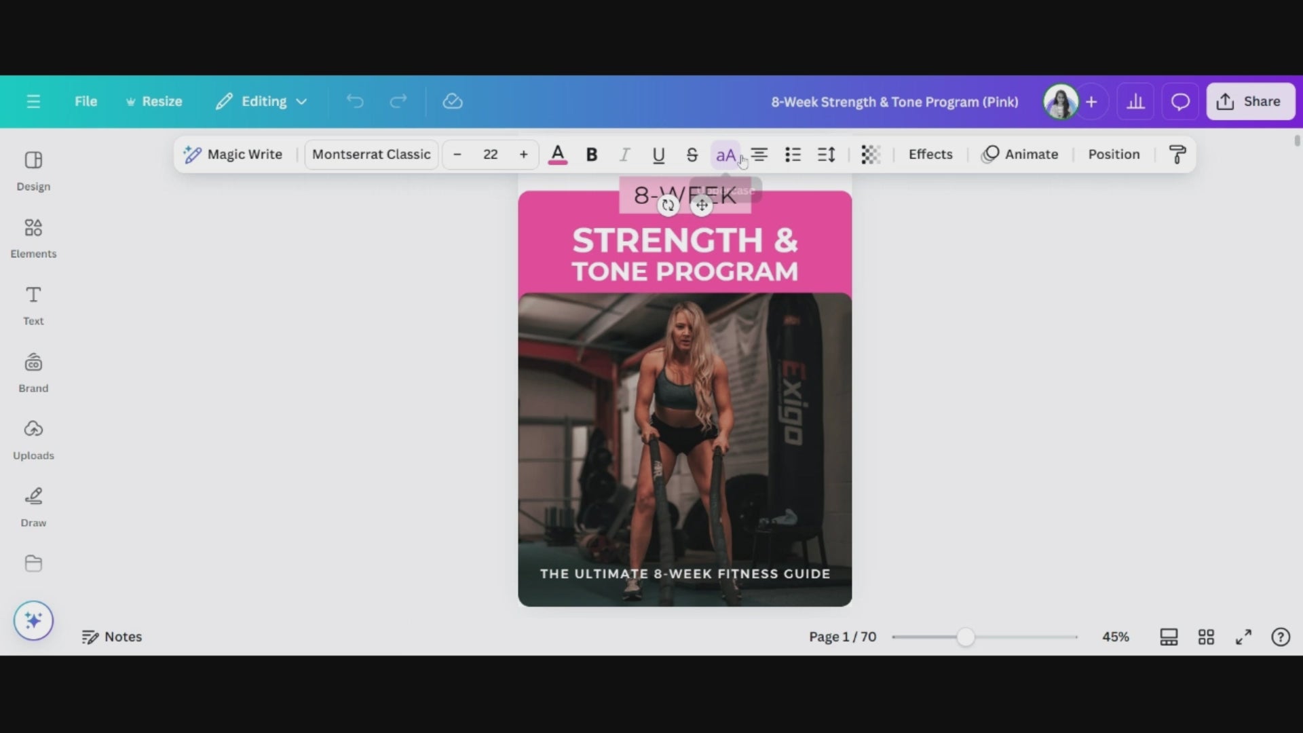Viewport: 1303px width, 733px height.
Task: Click the vertical scrollbar on the right
Action: point(1297,140)
